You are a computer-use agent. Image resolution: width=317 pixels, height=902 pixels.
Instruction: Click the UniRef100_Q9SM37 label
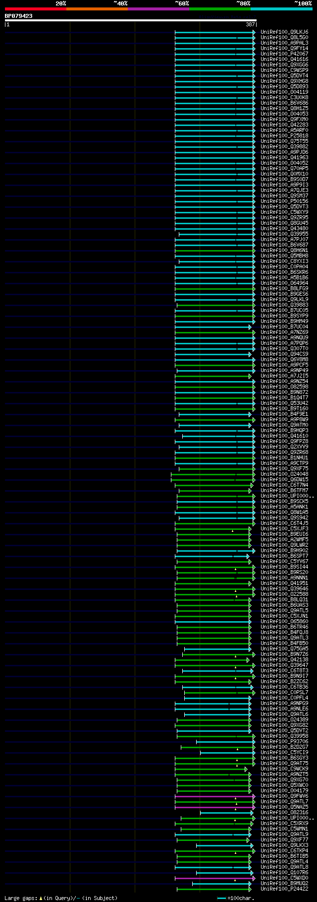(x=284, y=196)
